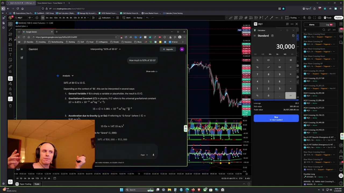
Task: Open the chart layout grid icon
Action: [x=117, y=18]
